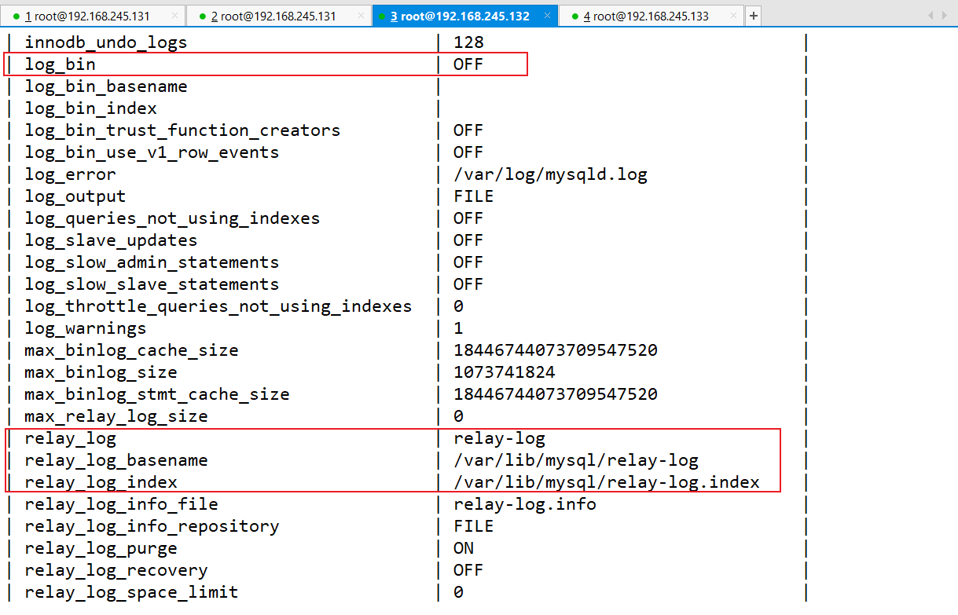
Task: Switch to tab 1 root@192.168.245.131
Action: coord(93,16)
